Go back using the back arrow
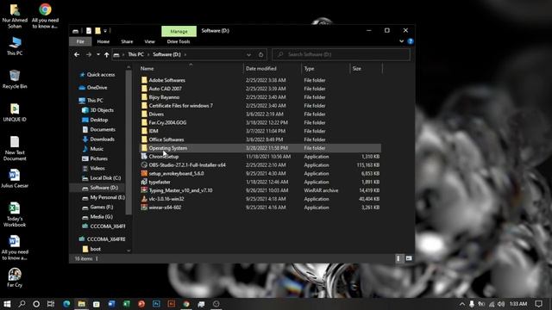The image size is (552, 310). click(x=77, y=54)
